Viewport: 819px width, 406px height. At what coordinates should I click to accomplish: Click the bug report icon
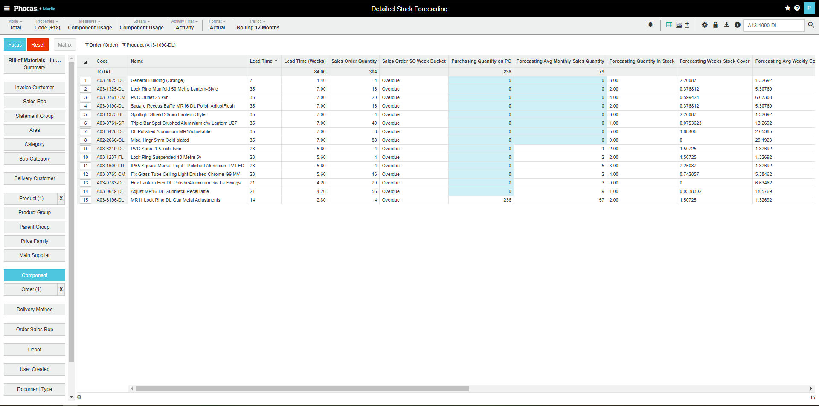pyautogui.click(x=651, y=25)
